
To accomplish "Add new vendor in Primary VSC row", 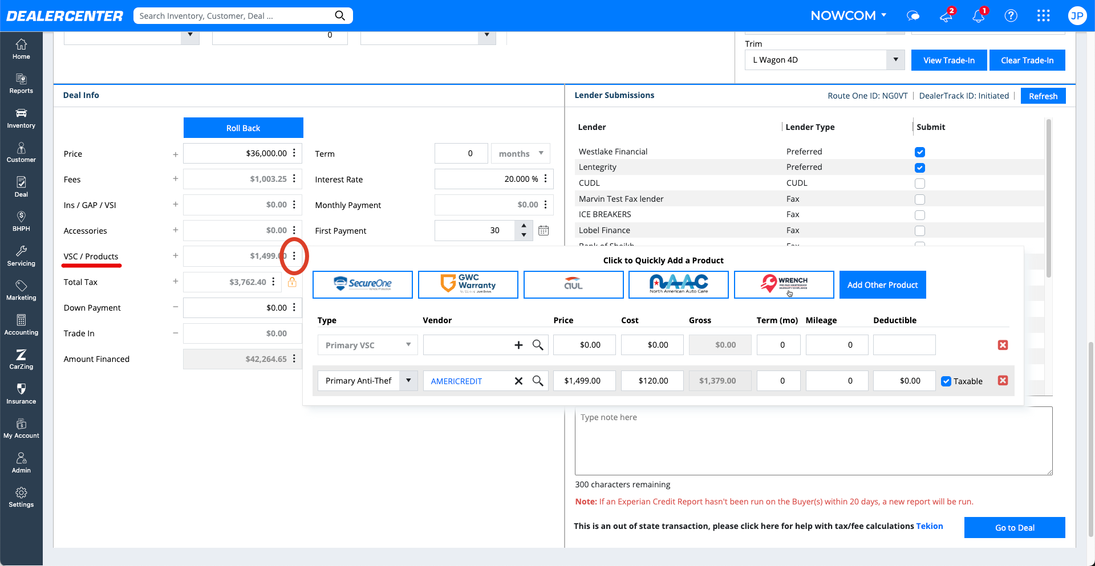I will 518,345.
